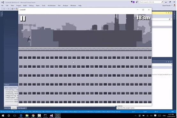This screenshot has height=118, width=177.
Task: Switch to Visual Studio taskbar icon
Action: [x=51, y=115]
